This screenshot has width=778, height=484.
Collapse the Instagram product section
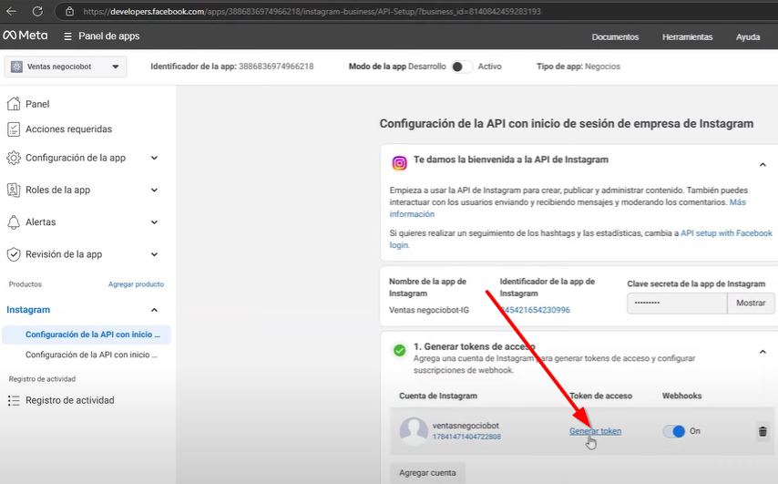coord(154,310)
